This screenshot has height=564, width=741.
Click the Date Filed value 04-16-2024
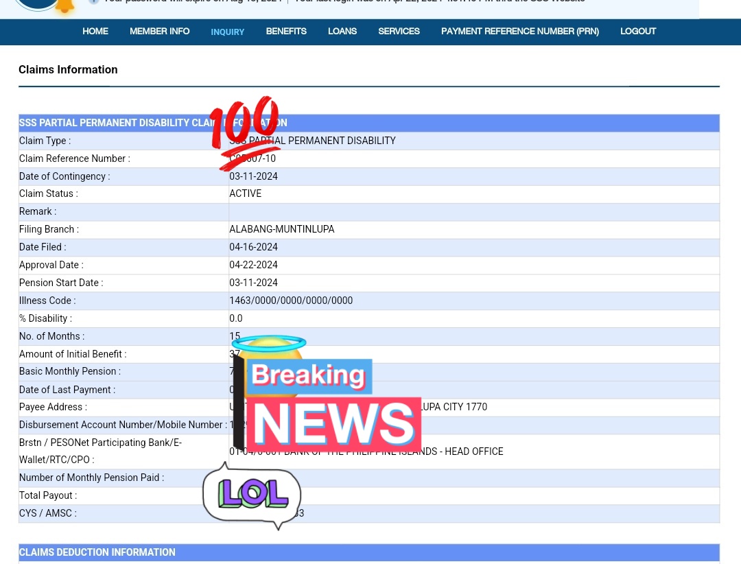tap(253, 247)
